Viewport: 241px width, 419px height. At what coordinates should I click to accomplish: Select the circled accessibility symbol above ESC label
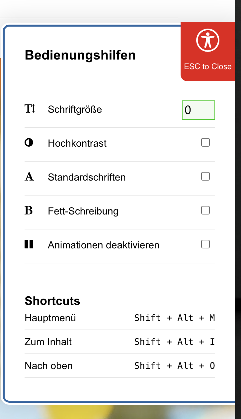pyautogui.click(x=208, y=40)
